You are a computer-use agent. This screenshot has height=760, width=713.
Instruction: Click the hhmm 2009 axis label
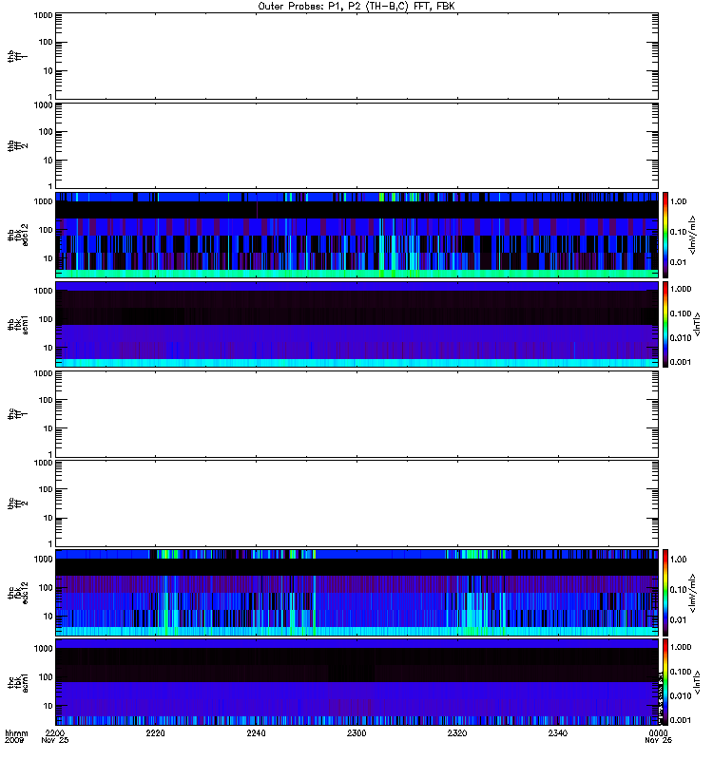pyautogui.click(x=16, y=737)
